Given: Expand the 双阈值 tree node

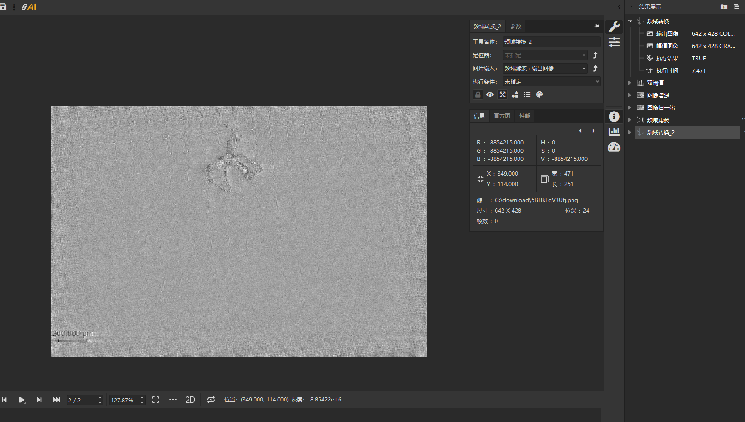Looking at the screenshot, I should [x=630, y=83].
